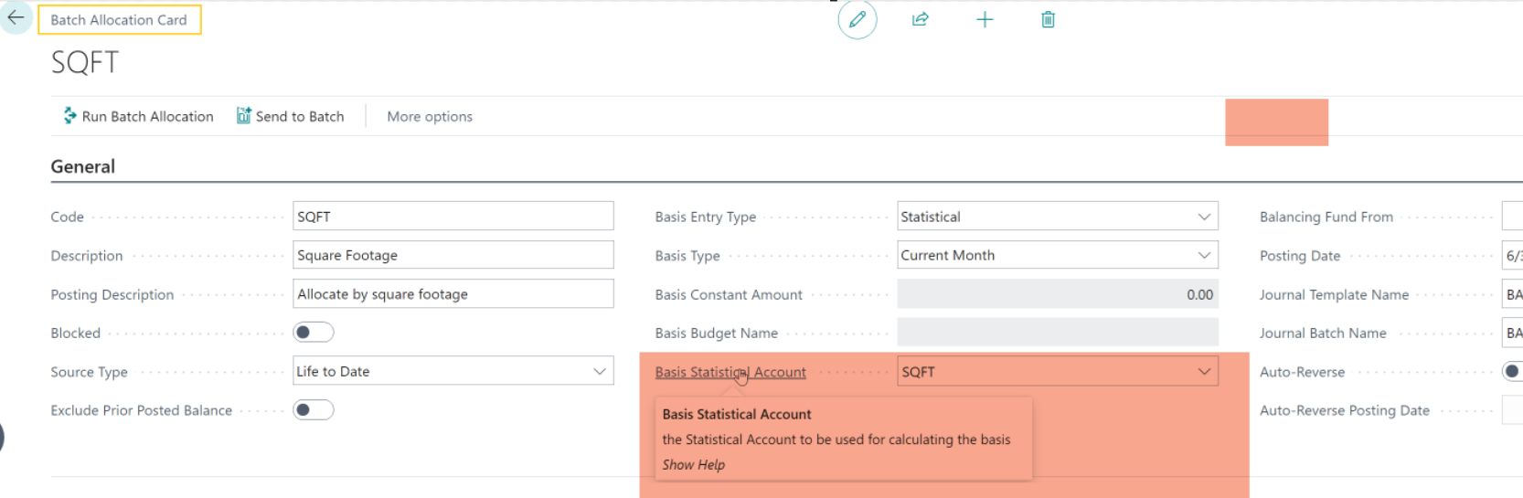Click the pencil edit icon
The width and height of the screenshot is (1523, 498).
857,19
